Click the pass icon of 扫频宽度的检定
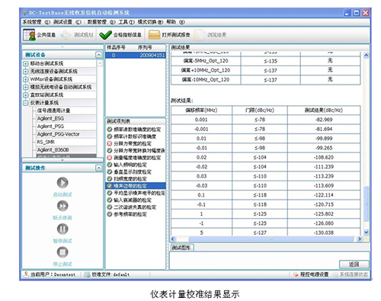 tap(110, 179)
